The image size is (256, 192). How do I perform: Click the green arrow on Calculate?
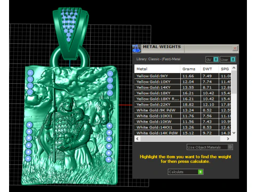pos(201,172)
